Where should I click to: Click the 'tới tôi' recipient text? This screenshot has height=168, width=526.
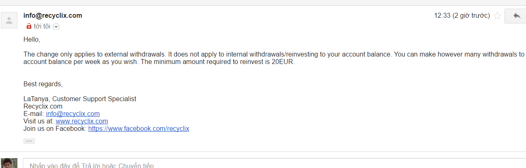(42, 26)
